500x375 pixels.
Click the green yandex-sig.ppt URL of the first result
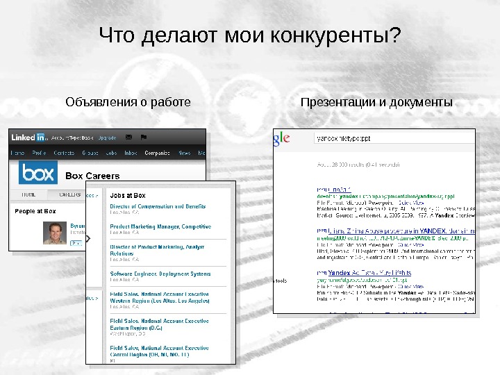(x=385, y=197)
